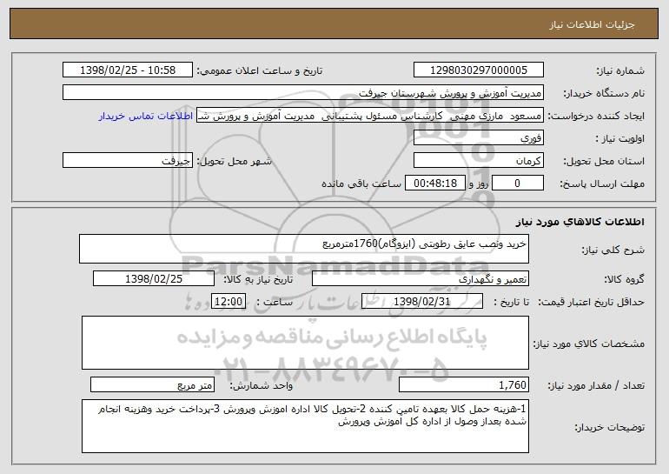This screenshot has height=474, width=669.
Task: Click the ایجاد کننده درخواست label
Action: [x=596, y=117]
